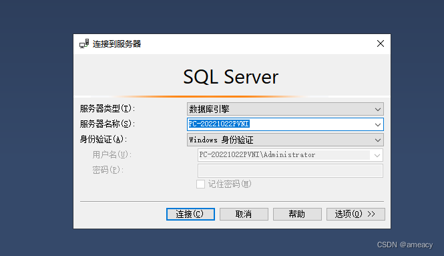
Task: Click the 服务器类型(T) label
Action: coord(107,108)
